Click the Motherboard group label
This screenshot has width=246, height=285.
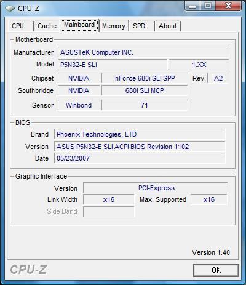coord(34,39)
